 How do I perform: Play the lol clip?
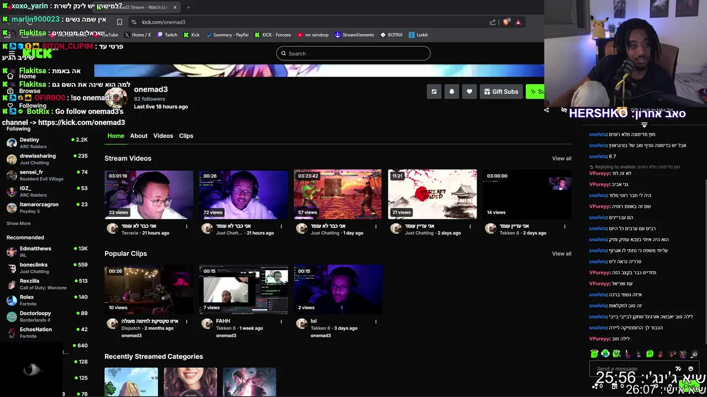(337, 289)
